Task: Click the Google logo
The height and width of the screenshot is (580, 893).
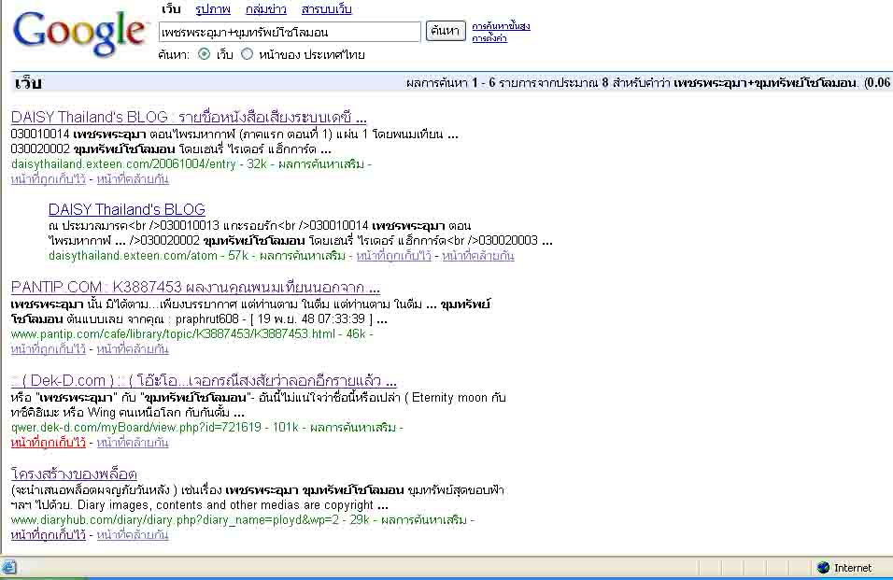Action: tap(79, 33)
